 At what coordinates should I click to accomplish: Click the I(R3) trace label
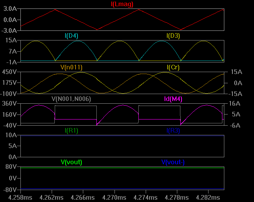coord(173,131)
